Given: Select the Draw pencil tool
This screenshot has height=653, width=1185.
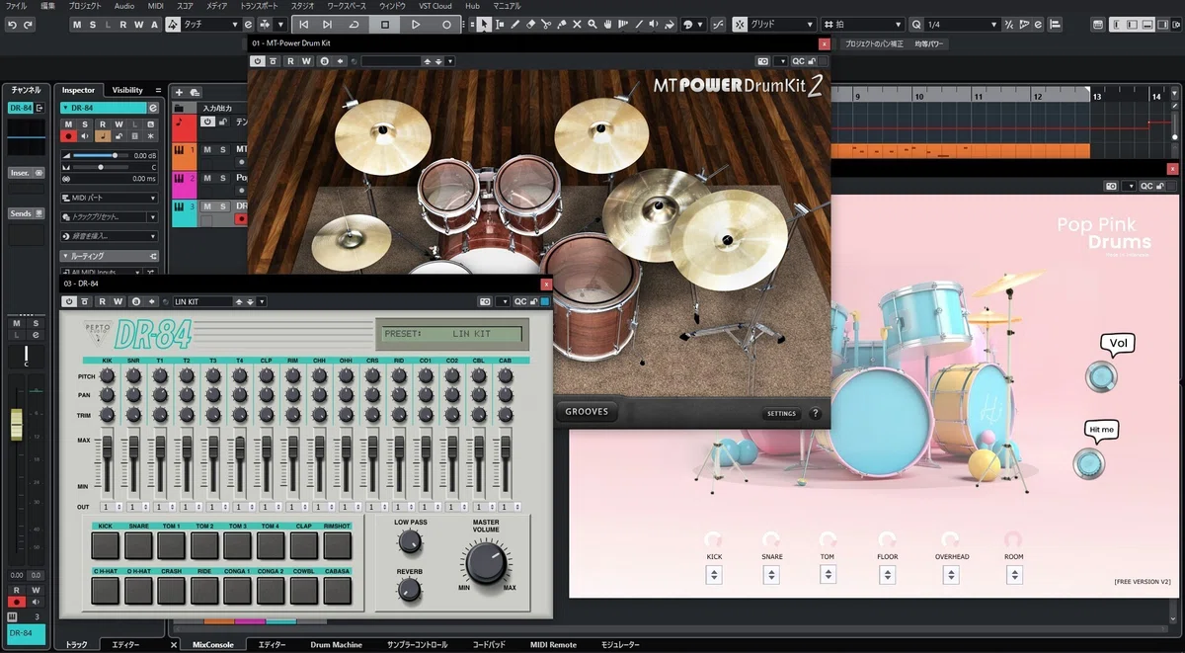Looking at the screenshot, I should tap(515, 25).
